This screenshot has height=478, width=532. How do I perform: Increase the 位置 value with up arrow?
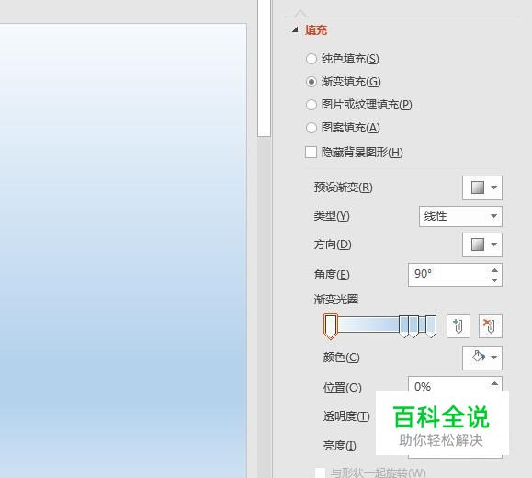click(x=494, y=384)
